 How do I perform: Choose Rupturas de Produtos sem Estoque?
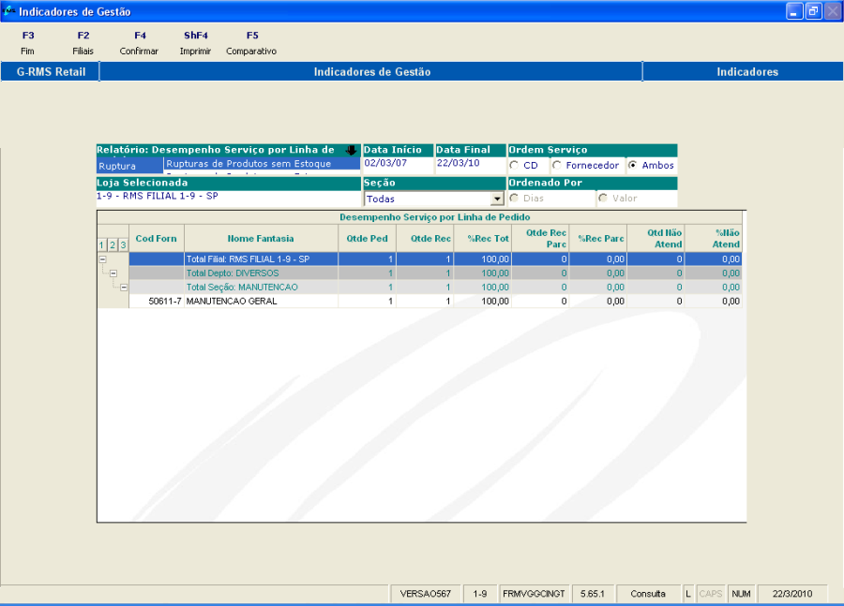click(262, 164)
